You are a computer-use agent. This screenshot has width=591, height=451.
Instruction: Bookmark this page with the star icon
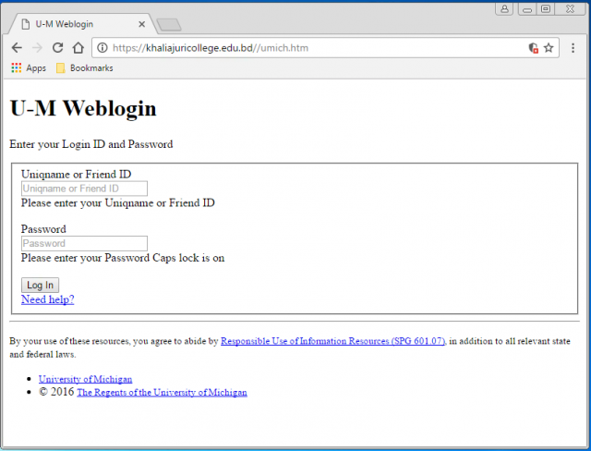coord(549,48)
